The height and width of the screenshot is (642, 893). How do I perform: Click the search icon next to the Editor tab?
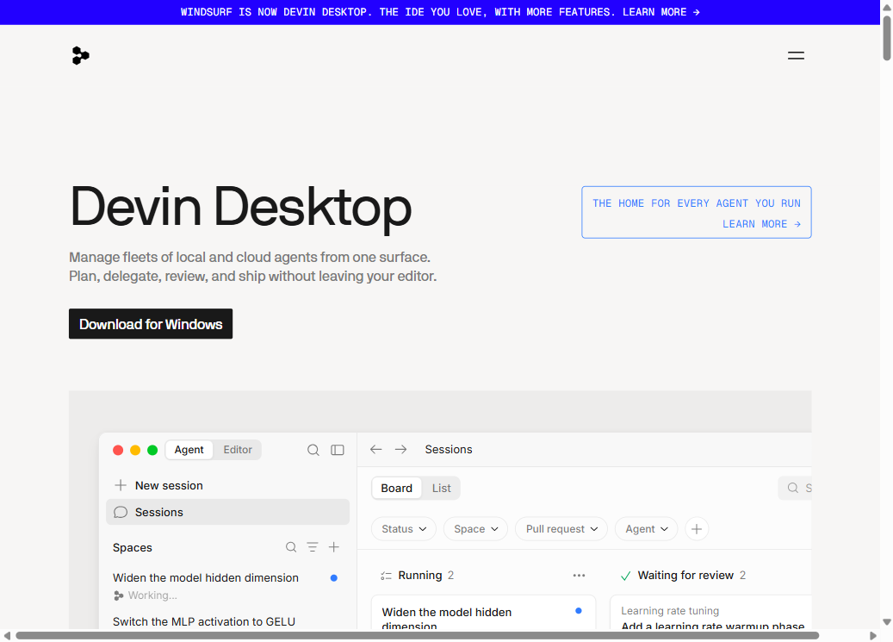click(313, 450)
